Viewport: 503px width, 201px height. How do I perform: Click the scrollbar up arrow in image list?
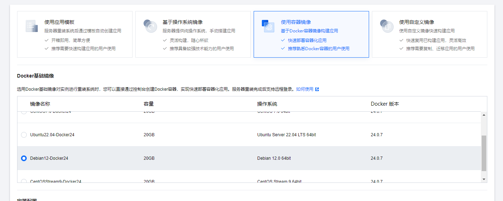(484, 115)
